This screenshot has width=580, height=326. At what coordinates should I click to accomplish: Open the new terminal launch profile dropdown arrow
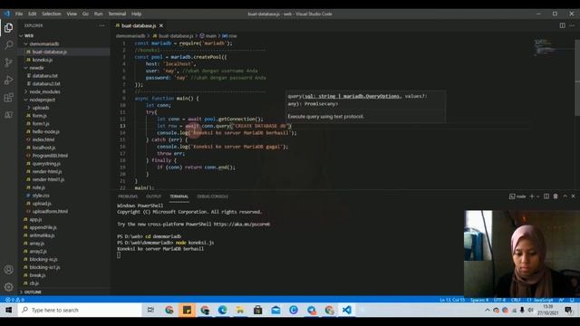(x=537, y=197)
